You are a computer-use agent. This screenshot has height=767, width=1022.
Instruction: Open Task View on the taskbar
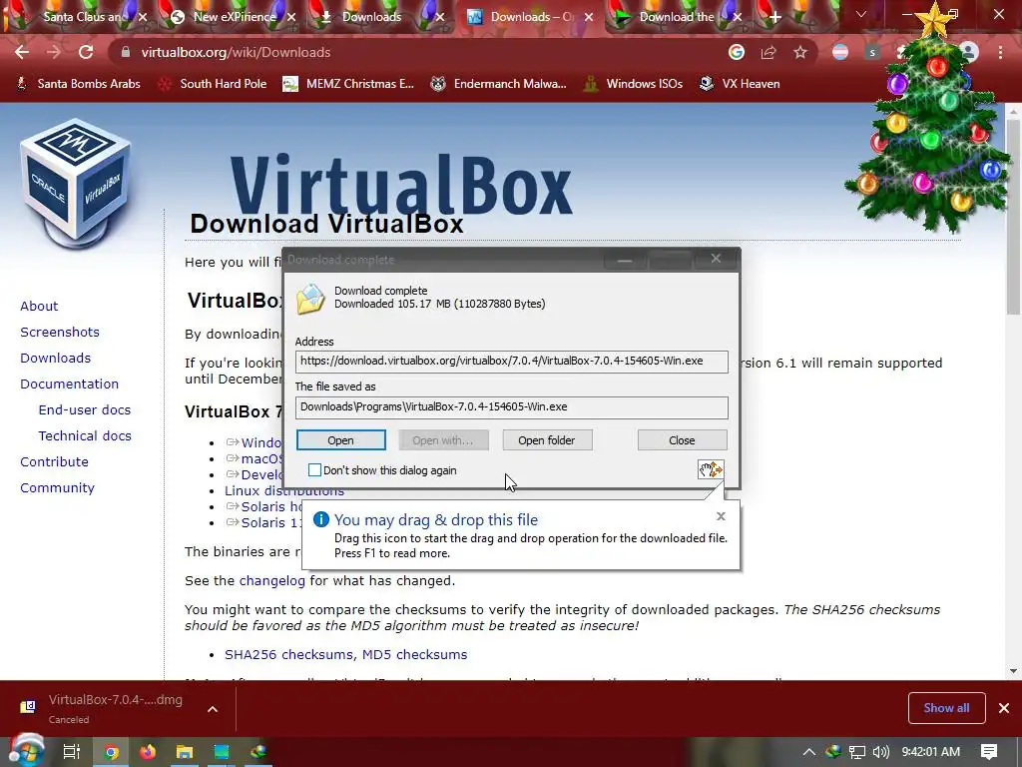pos(71,752)
